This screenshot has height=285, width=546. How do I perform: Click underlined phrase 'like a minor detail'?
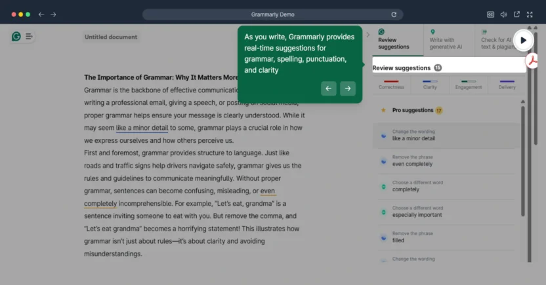tap(142, 128)
